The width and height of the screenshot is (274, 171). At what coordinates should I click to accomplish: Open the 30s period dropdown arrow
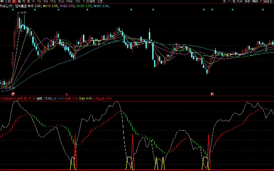(x=84, y=1)
